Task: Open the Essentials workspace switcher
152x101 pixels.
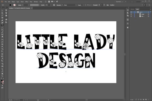Action: (119, 2)
